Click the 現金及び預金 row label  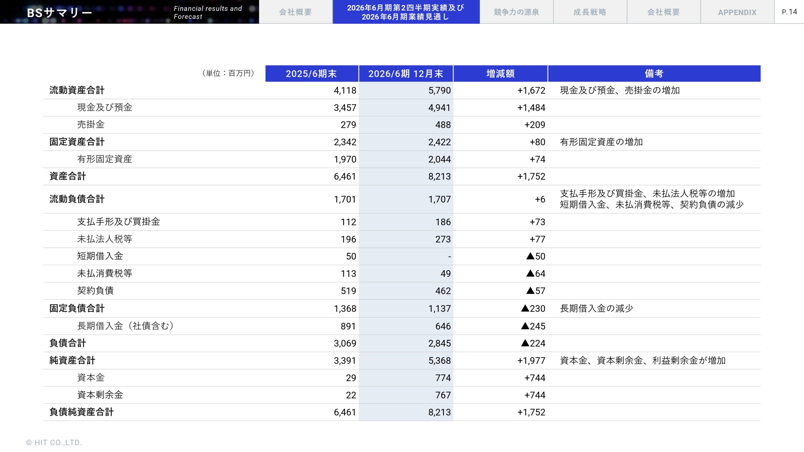tap(104, 108)
